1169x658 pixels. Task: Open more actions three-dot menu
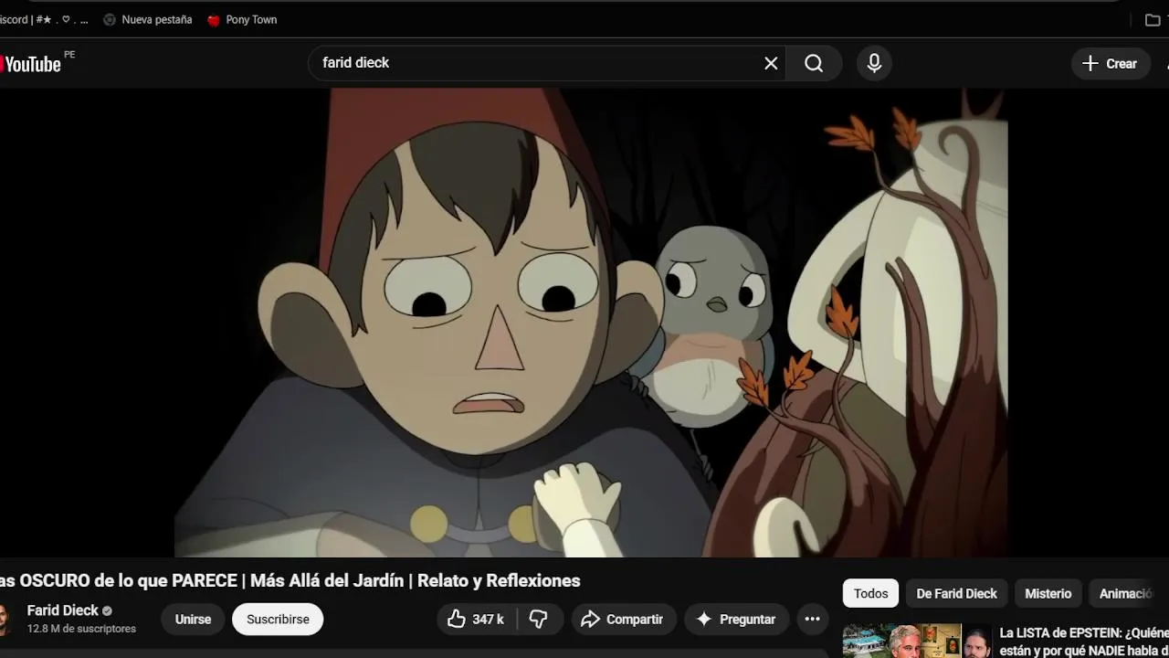coord(812,619)
